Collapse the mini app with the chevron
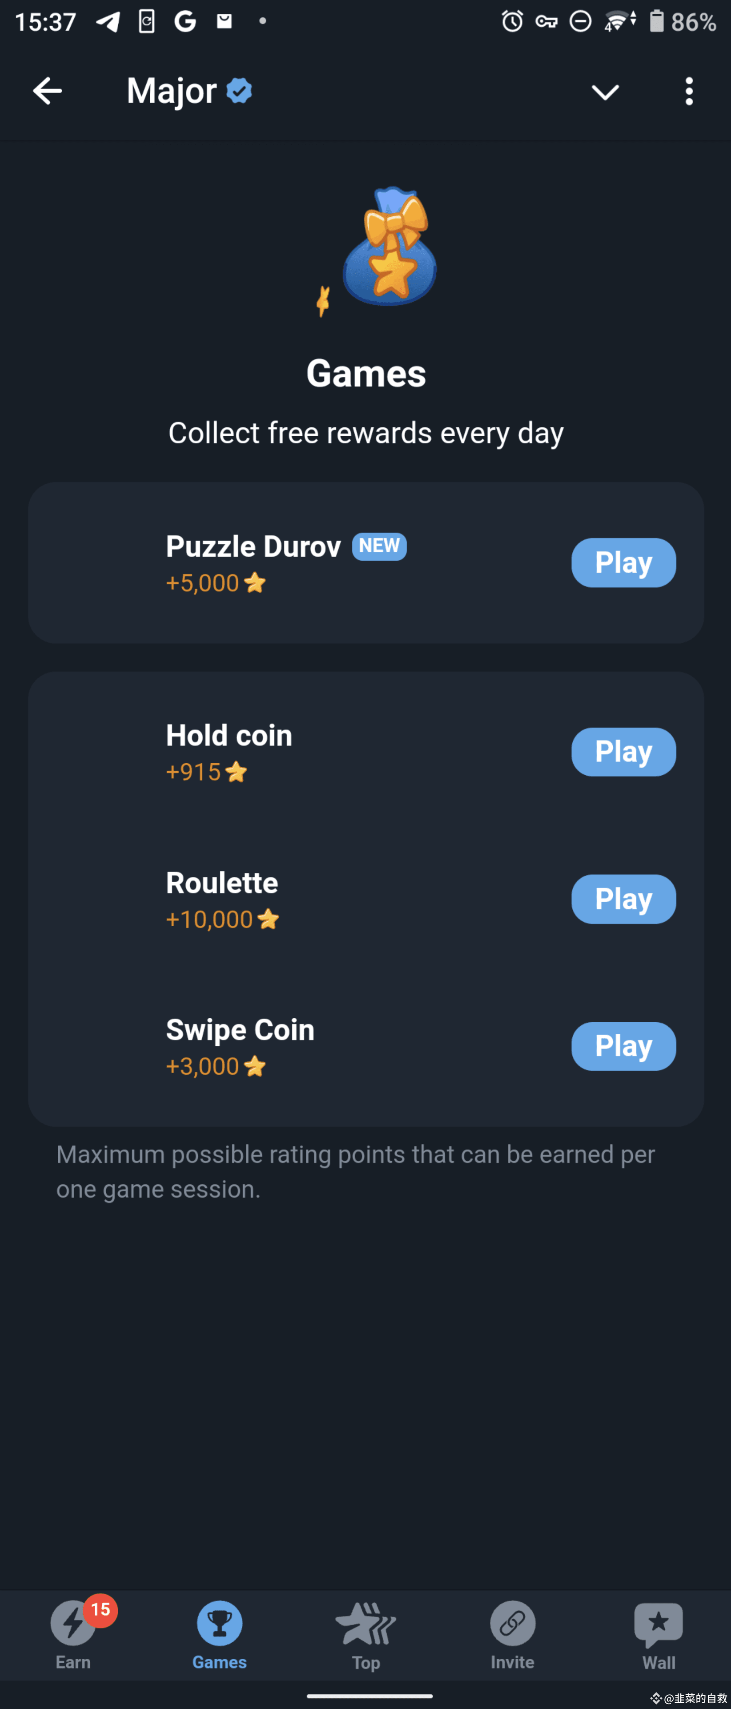The width and height of the screenshot is (731, 1709). pos(605,92)
